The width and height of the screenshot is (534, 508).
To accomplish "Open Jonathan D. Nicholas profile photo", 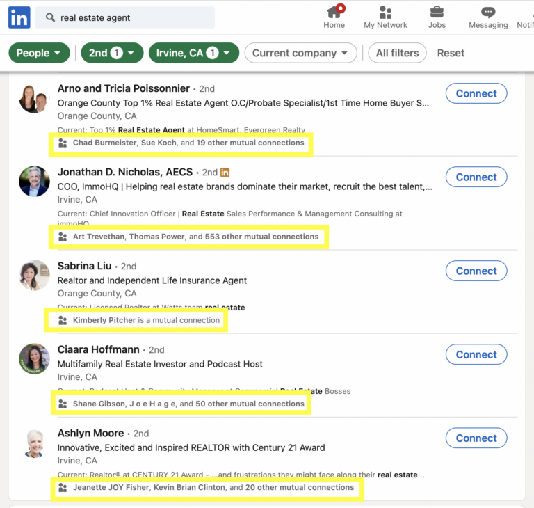I will pyautogui.click(x=34, y=182).
